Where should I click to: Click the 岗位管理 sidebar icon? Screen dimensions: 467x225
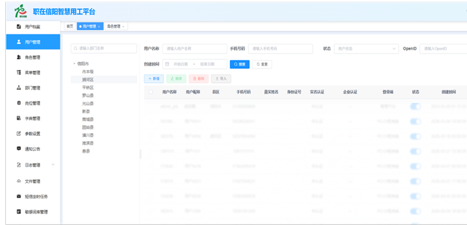coord(18,103)
